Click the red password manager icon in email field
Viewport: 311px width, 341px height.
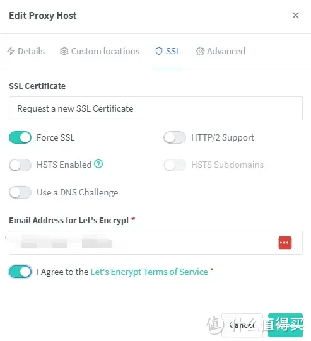pyautogui.click(x=285, y=243)
